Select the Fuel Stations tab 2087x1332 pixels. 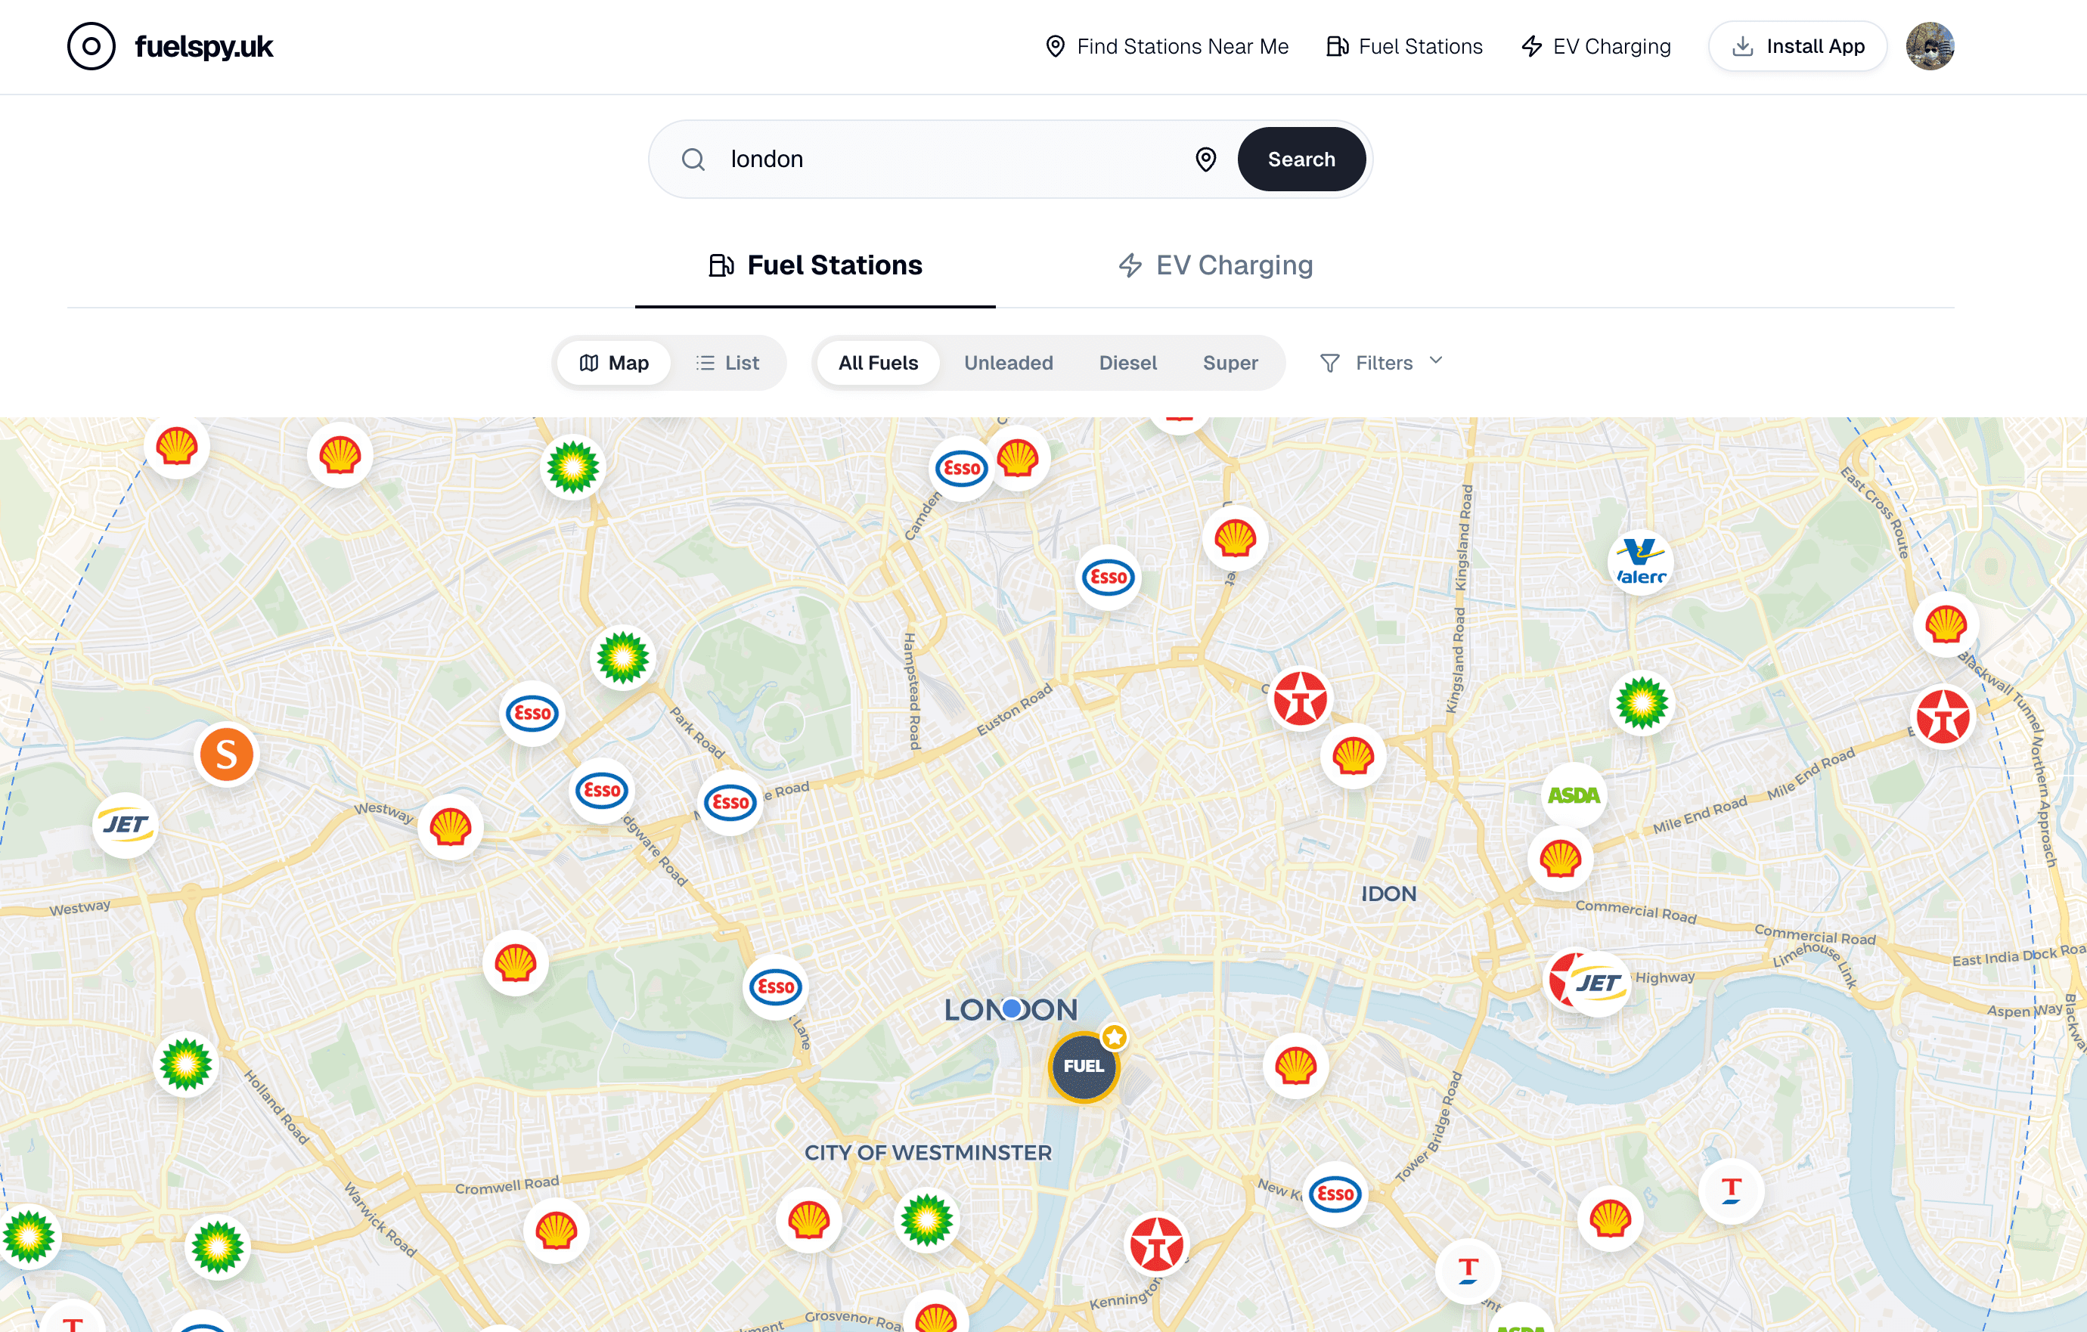tap(816, 265)
